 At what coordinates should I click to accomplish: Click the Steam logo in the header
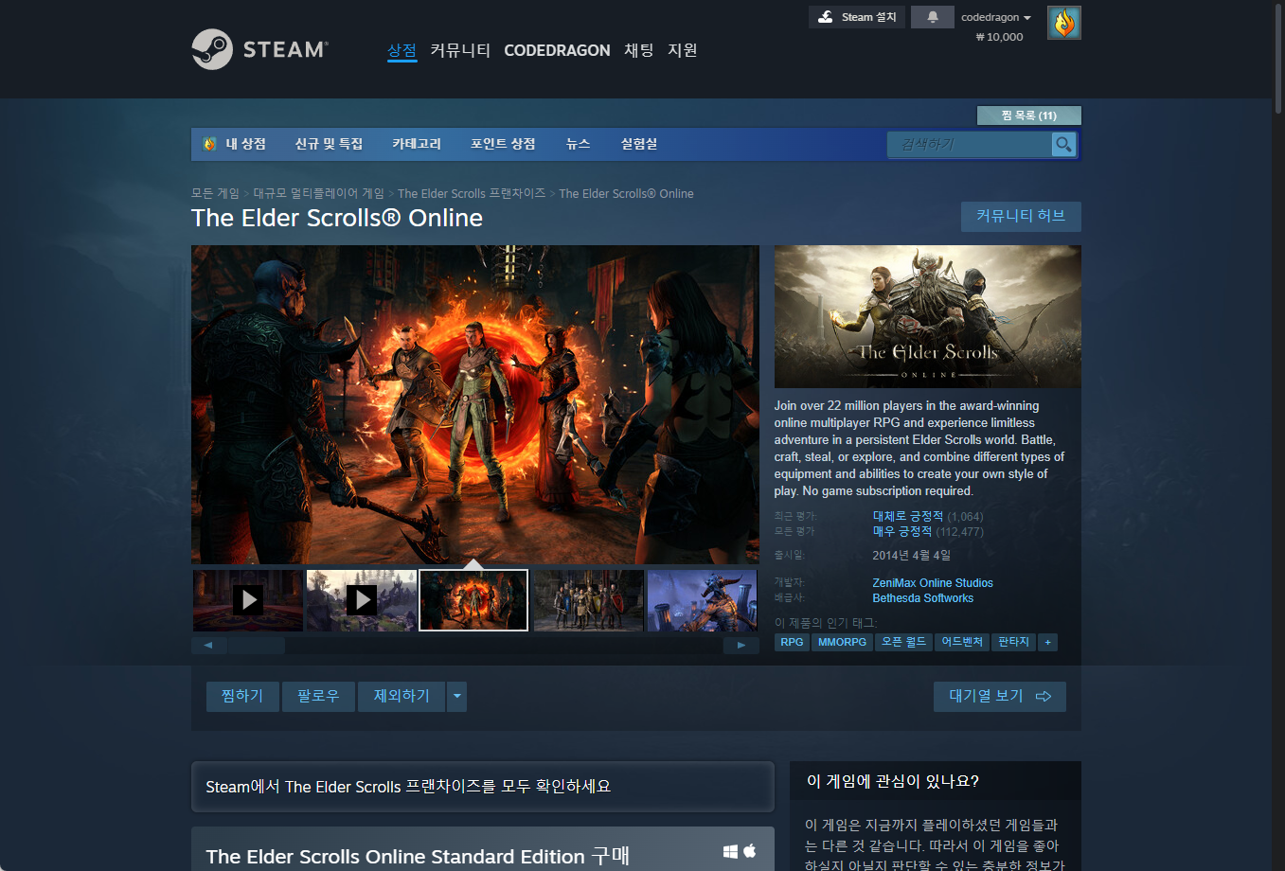260,49
